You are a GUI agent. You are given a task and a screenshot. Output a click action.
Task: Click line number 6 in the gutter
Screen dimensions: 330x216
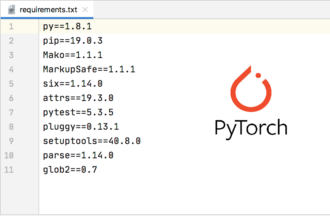click(x=11, y=98)
